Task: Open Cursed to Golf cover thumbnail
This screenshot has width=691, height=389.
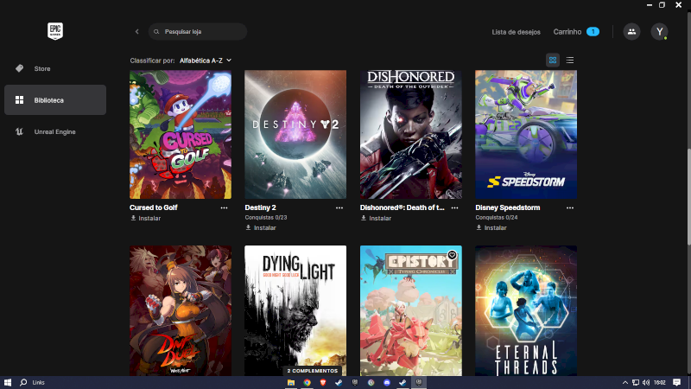Action: (x=181, y=135)
